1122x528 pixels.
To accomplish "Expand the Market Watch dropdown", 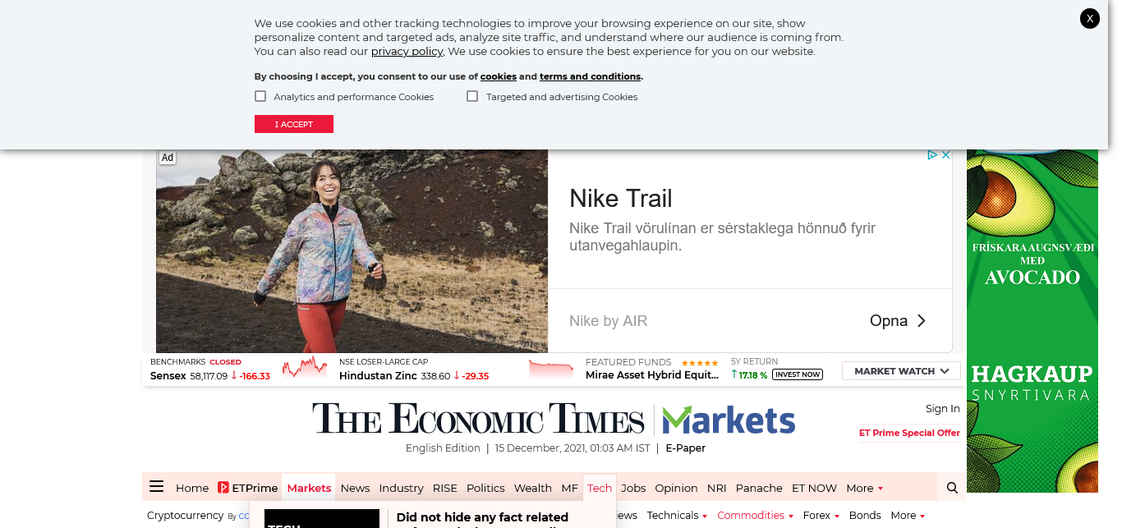I will coord(901,371).
